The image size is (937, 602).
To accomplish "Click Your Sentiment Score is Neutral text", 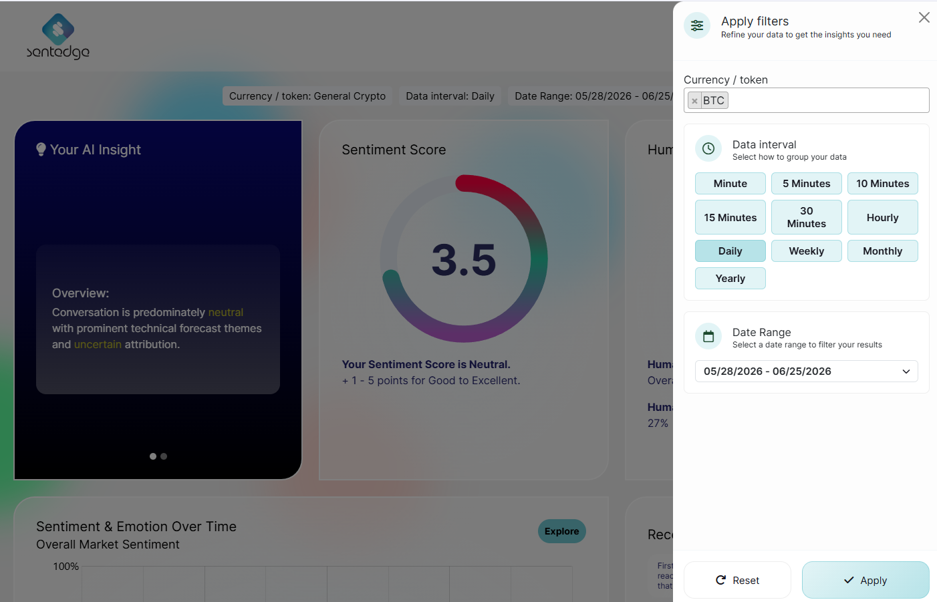I will [426, 365].
